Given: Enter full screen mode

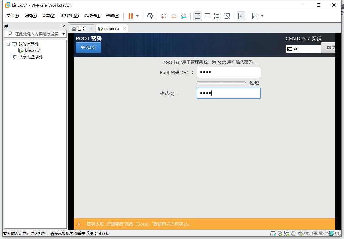Looking at the screenshot, I should 217,16.
